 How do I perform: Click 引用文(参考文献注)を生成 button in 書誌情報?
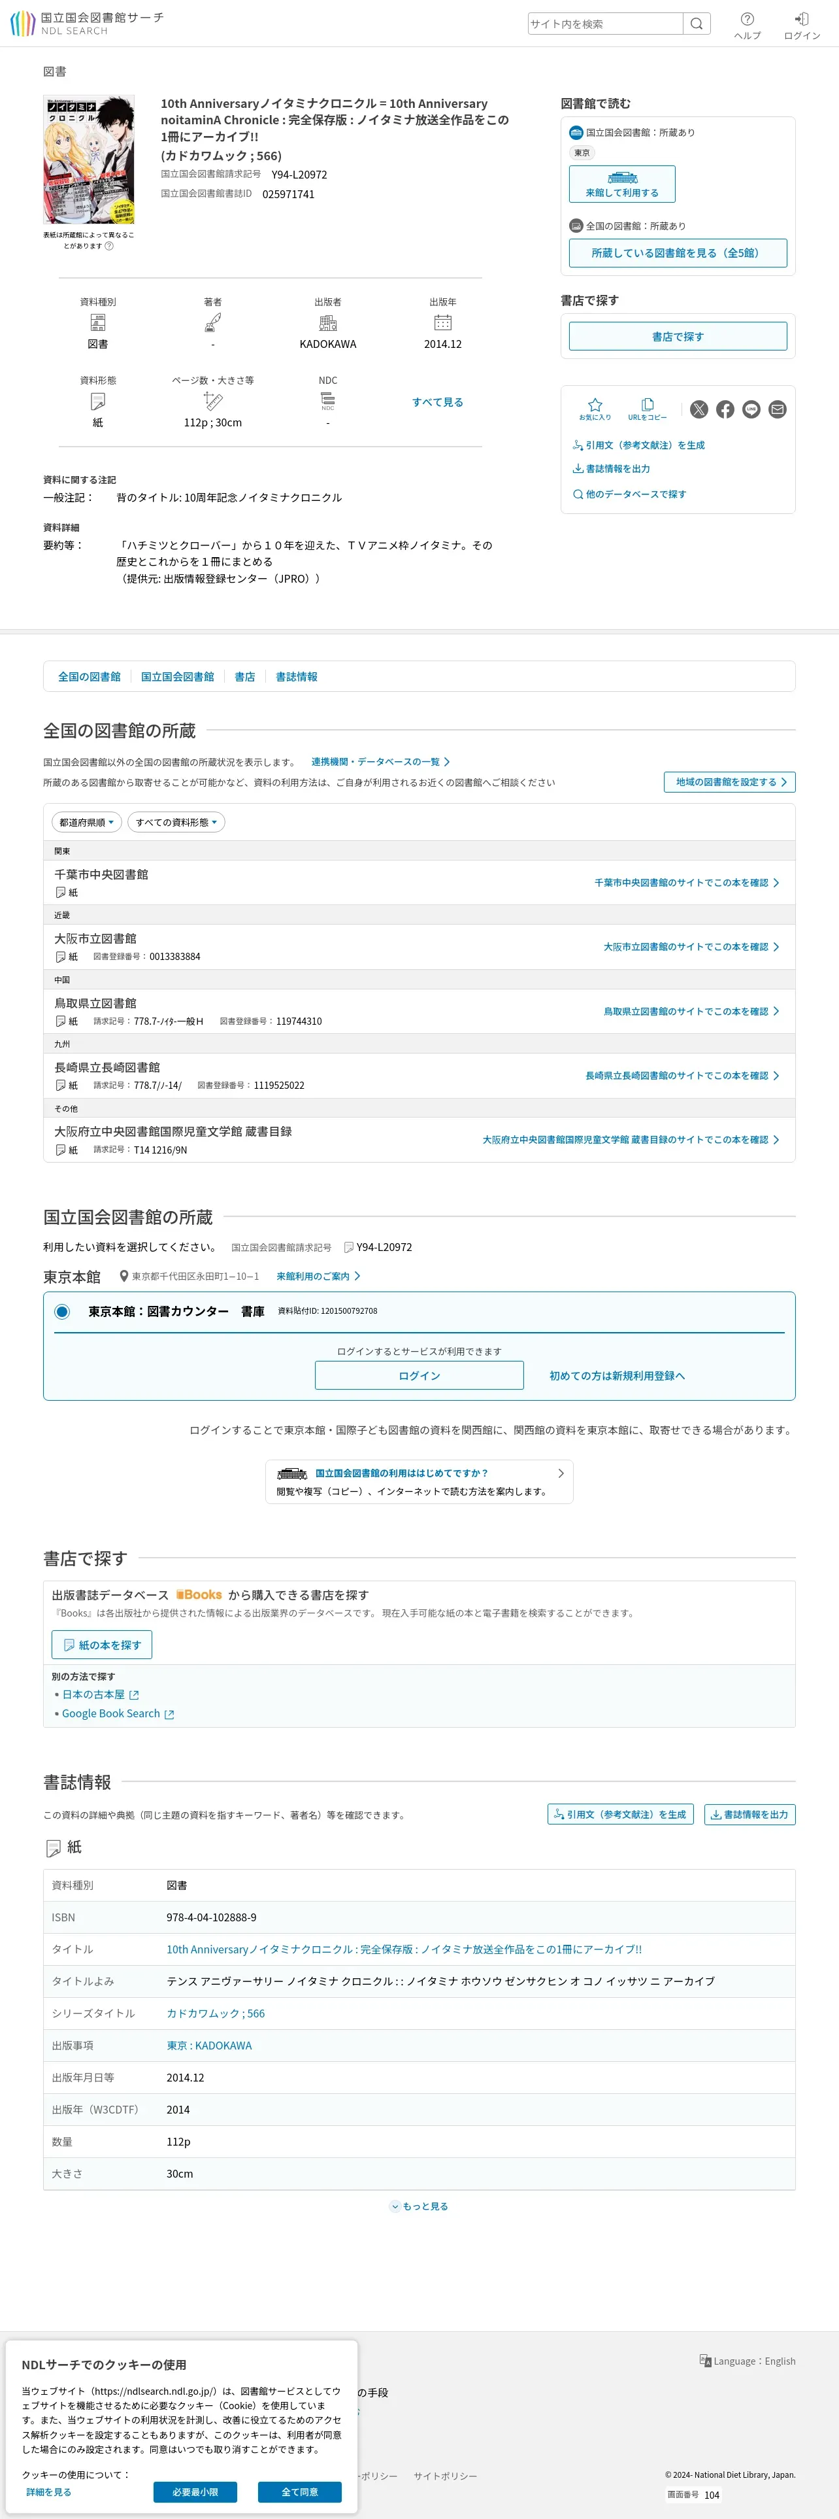(x=620, y=1815)
